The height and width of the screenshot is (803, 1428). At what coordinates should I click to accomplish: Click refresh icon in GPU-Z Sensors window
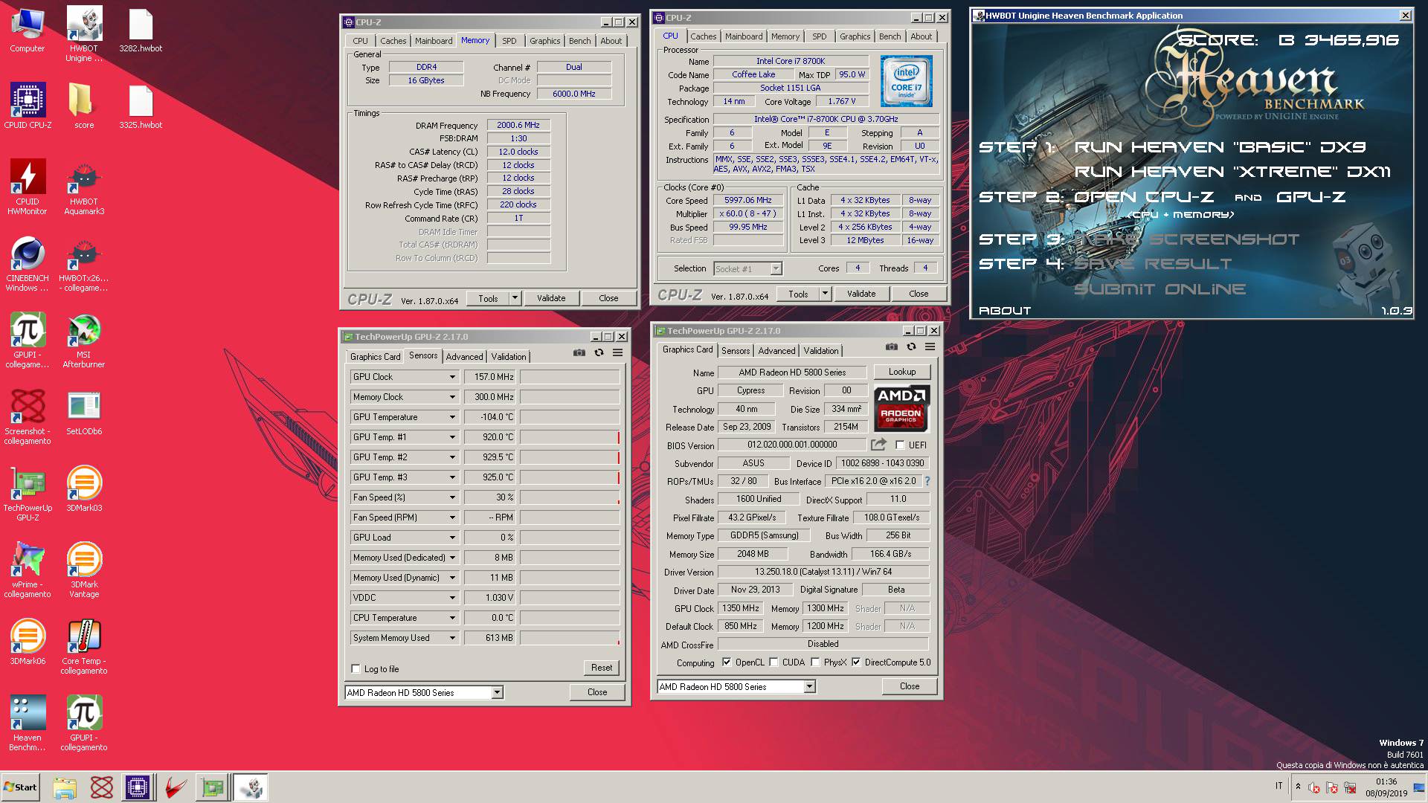(599, 352)
